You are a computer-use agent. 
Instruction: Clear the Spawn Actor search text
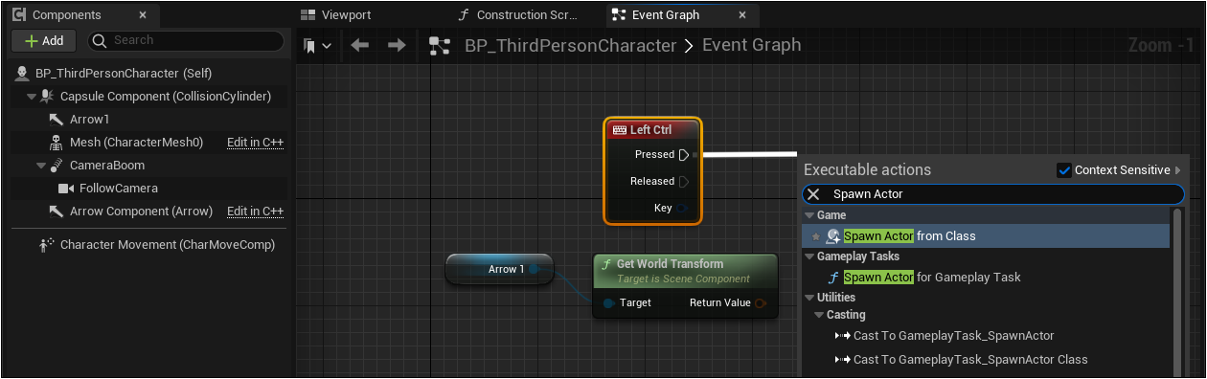pyautogui.click(x=813, y=194)
